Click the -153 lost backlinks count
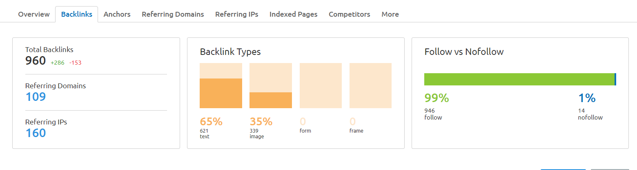 [75, 63]
